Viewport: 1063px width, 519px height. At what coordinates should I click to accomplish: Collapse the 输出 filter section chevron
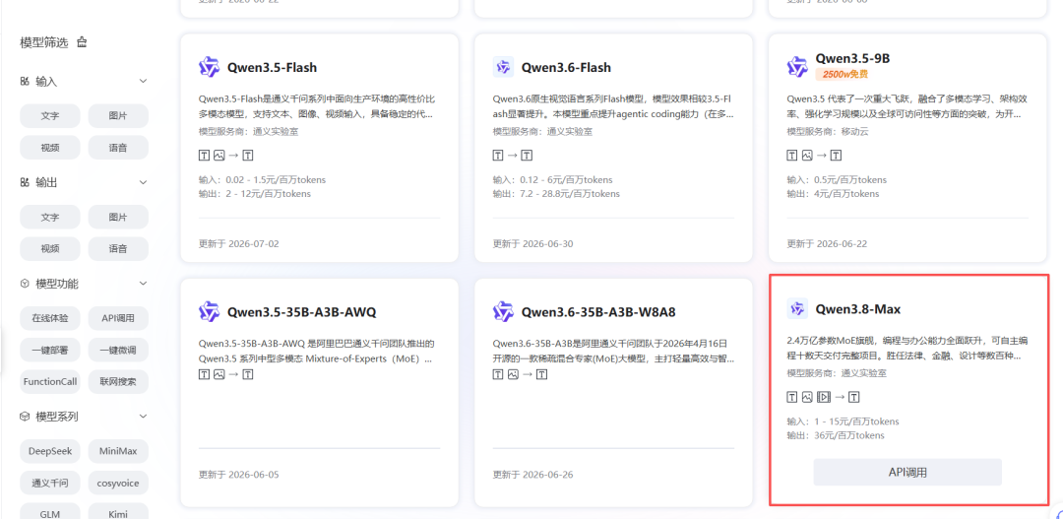[x=143, y=182]
